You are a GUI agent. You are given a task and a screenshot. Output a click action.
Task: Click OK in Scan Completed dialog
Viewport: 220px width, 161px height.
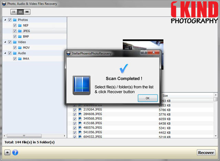click(147, 98)
